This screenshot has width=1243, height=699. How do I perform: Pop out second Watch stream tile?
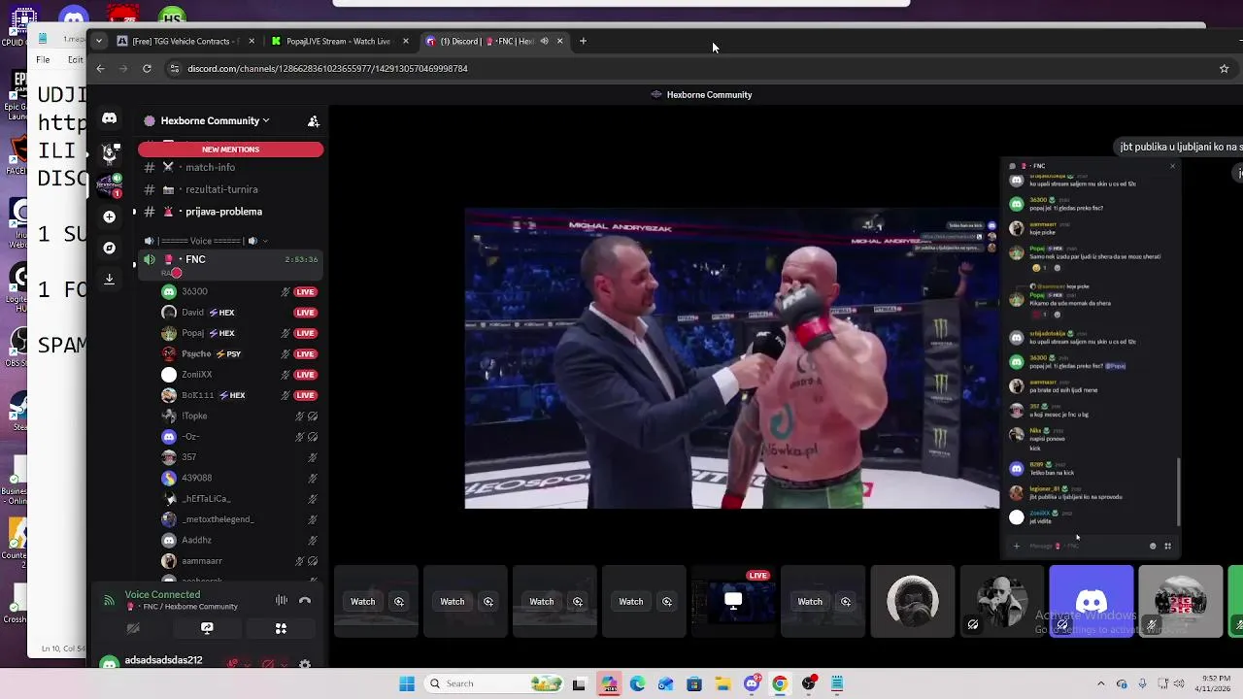488,602
